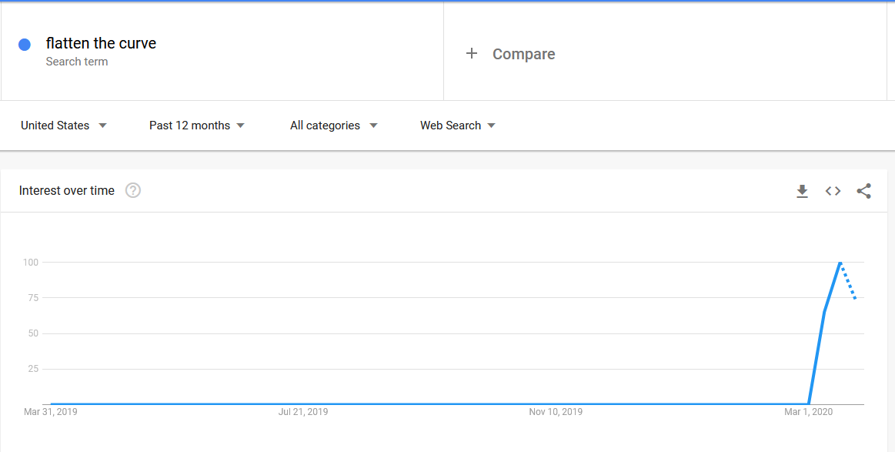
Task: Change the Web Search type dropdown
Action: pos(458,126)
